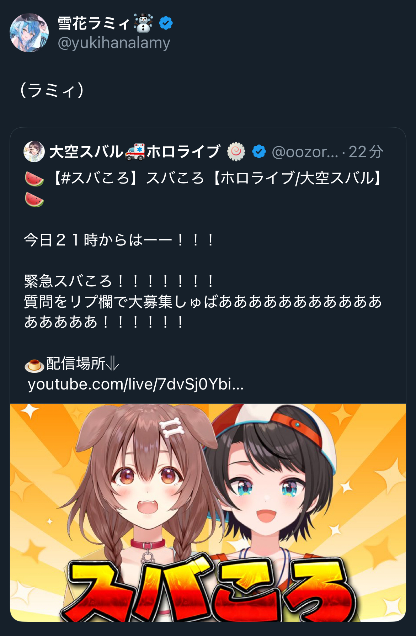Image resolution: width=416 pixels, height=636 pixels.
Task: Click Subaru's blue verified checkmark
Action: (x=259, y=152)
